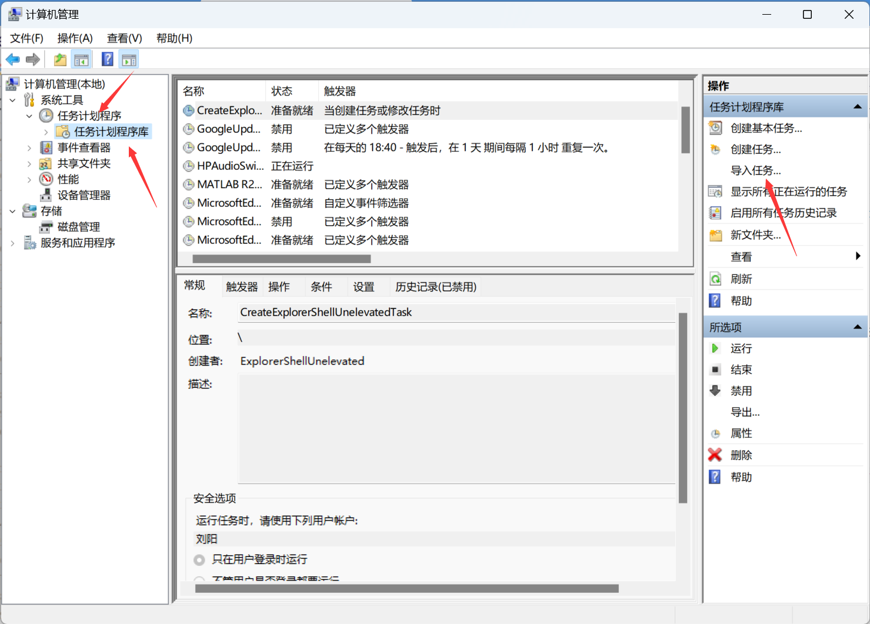870x624 pixels.
Task: Click the 结束 stop icon
Action: click(715, 370)
